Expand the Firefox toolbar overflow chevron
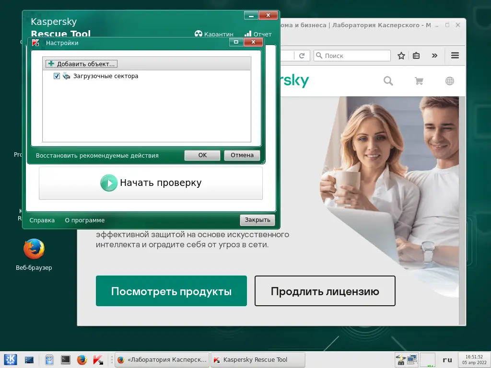491x368 pixels. click(434, 56)
